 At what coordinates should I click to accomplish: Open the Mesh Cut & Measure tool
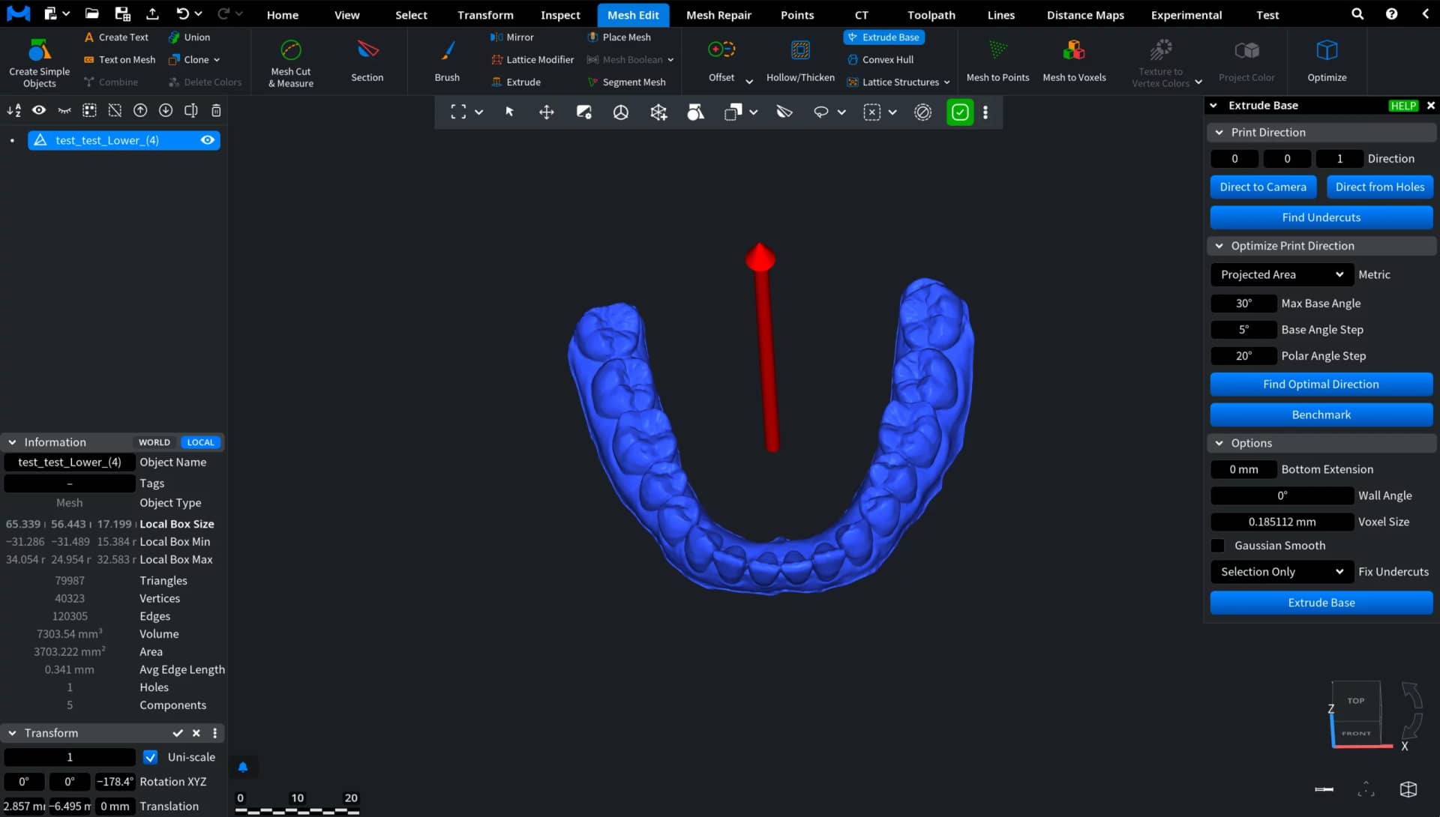coord(290,63)
